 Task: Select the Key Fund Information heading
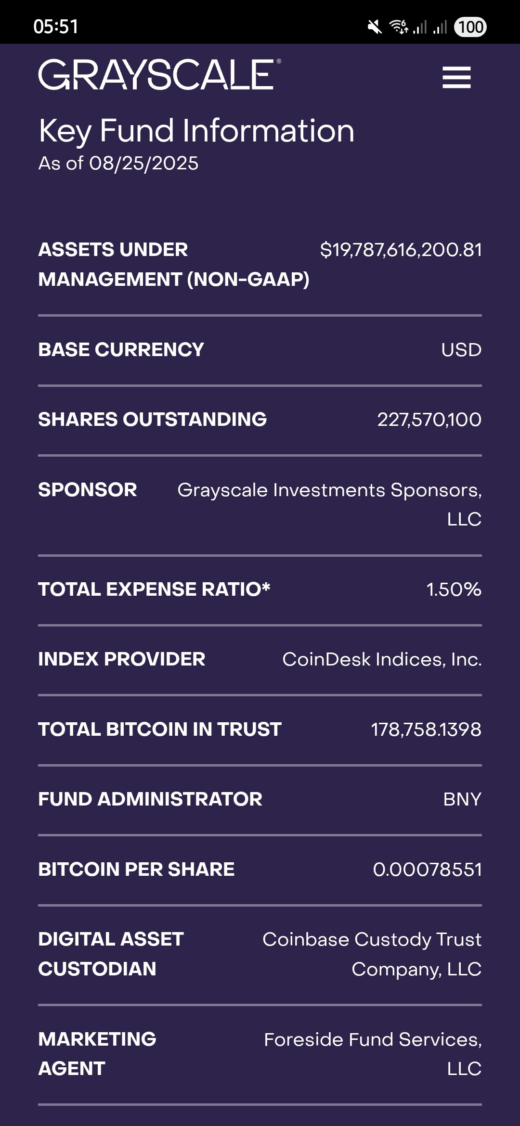pos(196,130)
